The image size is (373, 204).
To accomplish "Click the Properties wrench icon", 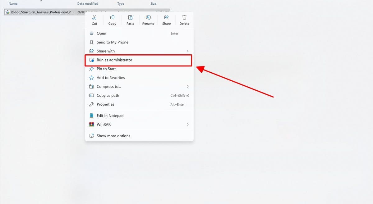I will click(91, 104).
